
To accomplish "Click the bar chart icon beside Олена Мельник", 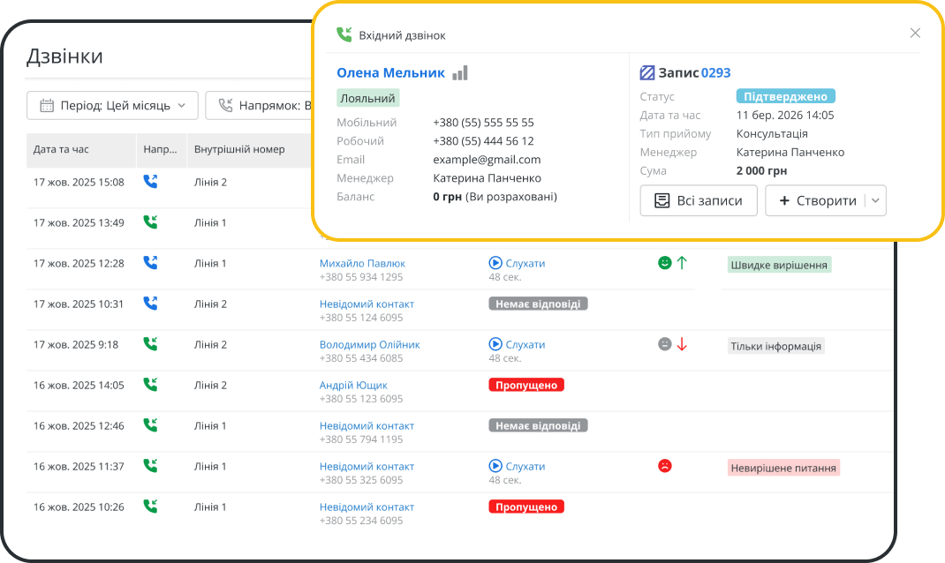I will [x=460, y=73].
